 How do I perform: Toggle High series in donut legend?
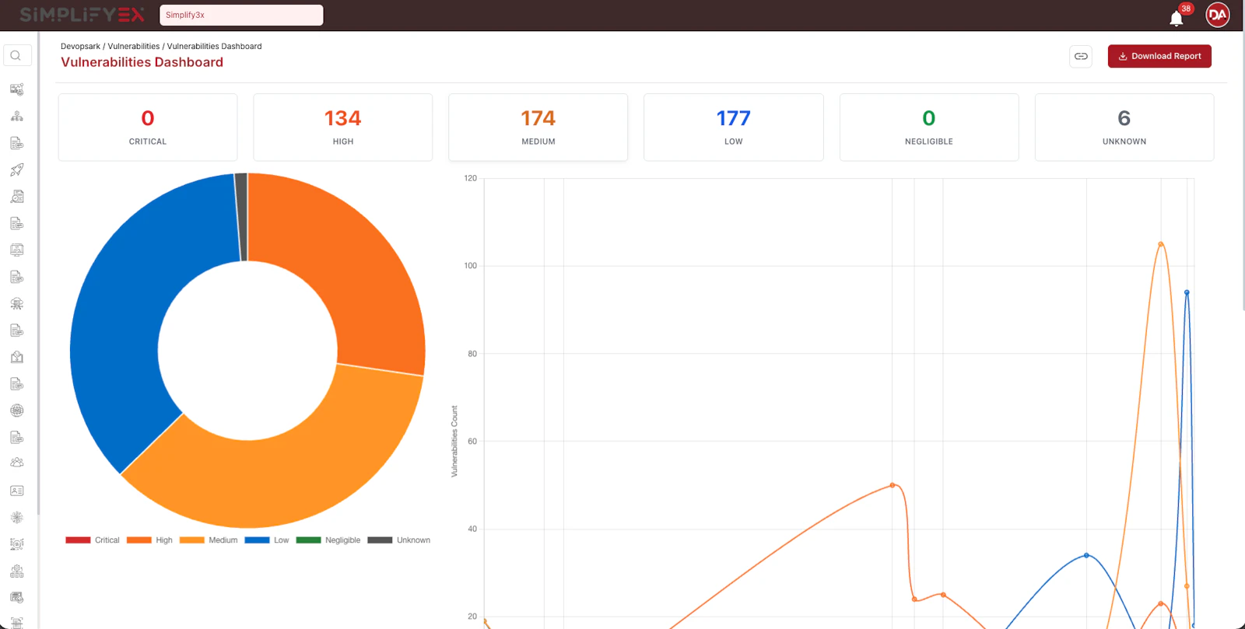point(149,540)
